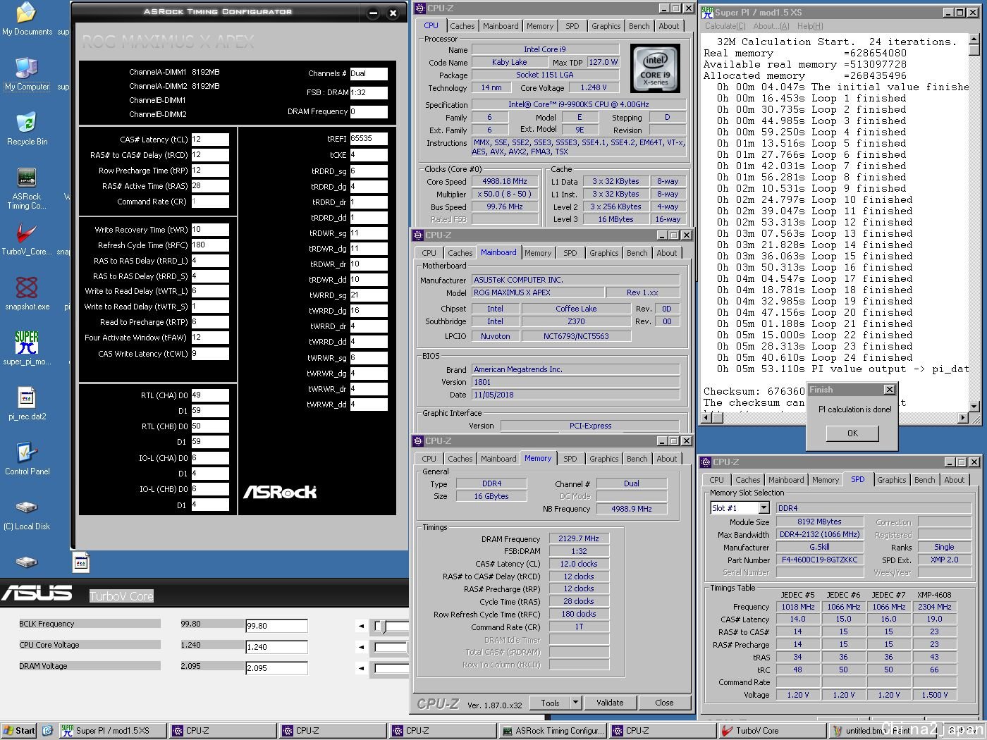Screen dimensions: 987x740
Task: Click the BCLK Frequency decrease arrow in TurboV
Action: click(x=361, y=626)
